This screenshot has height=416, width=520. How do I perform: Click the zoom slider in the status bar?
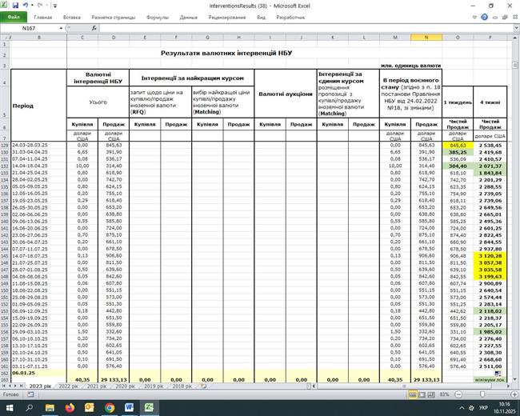481,394
